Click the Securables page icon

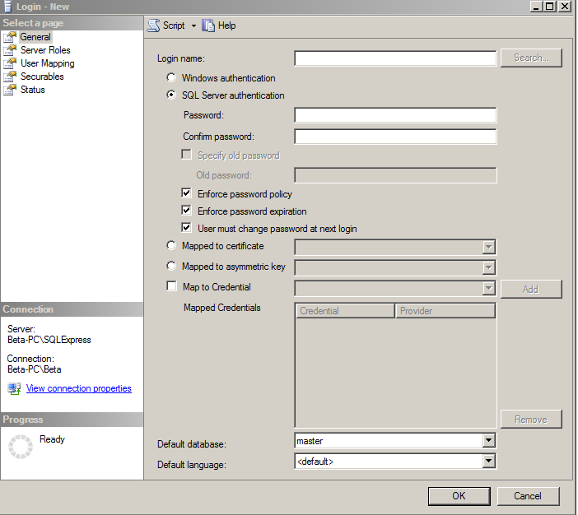tap(10, 77)
